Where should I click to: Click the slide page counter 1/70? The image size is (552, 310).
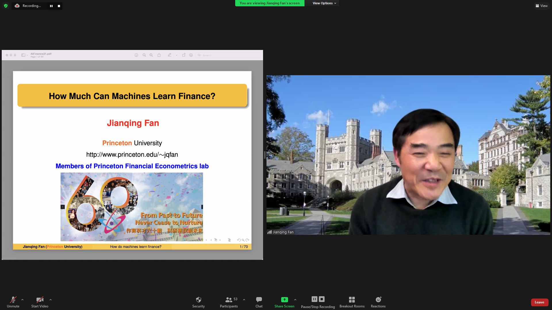point(244,247)
